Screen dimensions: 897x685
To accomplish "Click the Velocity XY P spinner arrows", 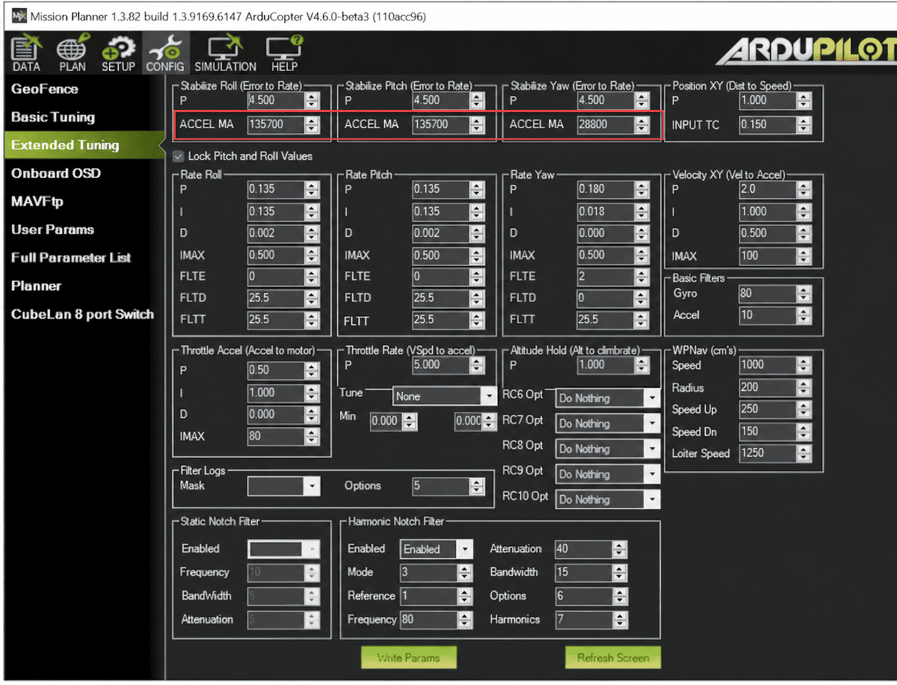I will [804, 189].
